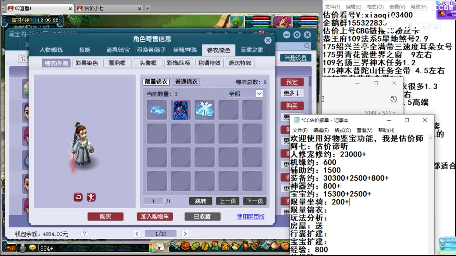Click the page number input field

(x=153, y=201)
